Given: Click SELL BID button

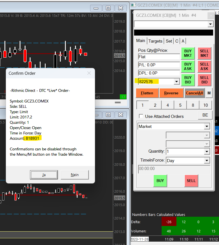Looking at the screenshot, I should pos(204,80).
